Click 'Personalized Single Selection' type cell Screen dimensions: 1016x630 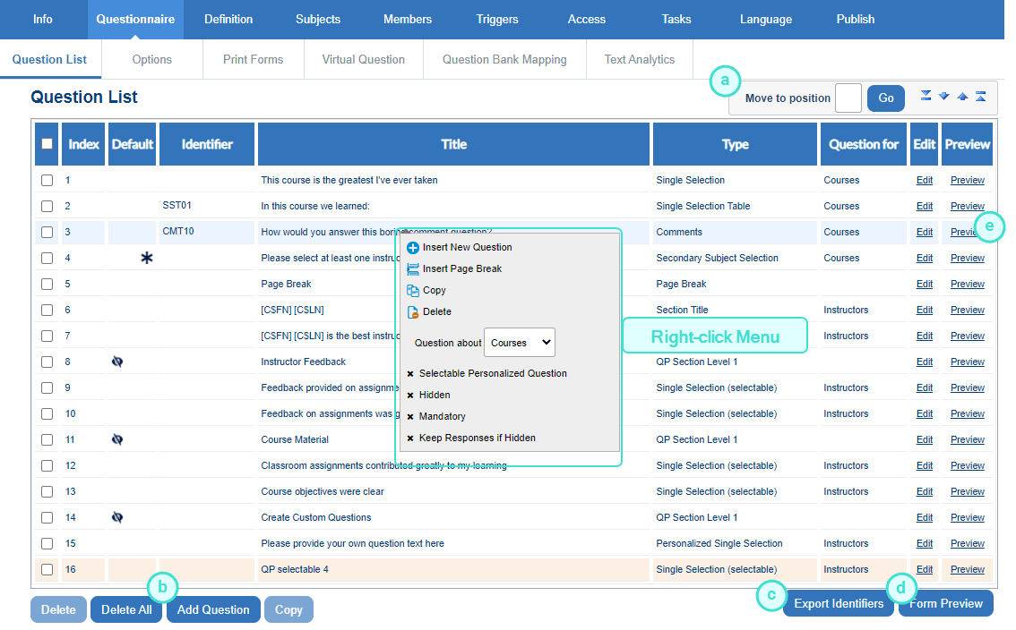pyautogui.click(x=719, y=543)
